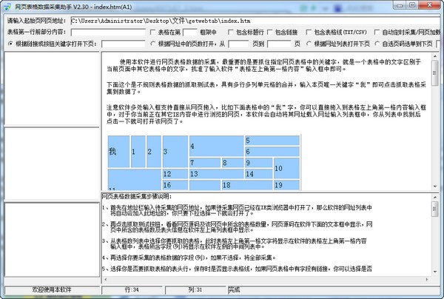This screenshot has height=299, width=444.
Task: Focus the 表格第一行前部分内容 input box
Action: pyautogui.click(x=108, y=33)
